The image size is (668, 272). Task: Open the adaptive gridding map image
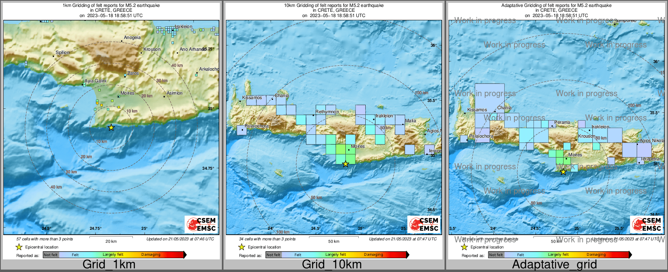(556, 127)
